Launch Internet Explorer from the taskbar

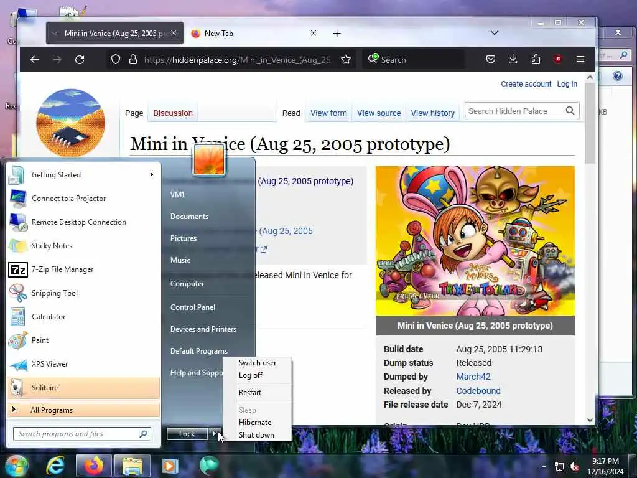pyautogui.click(x=55, y=466)
